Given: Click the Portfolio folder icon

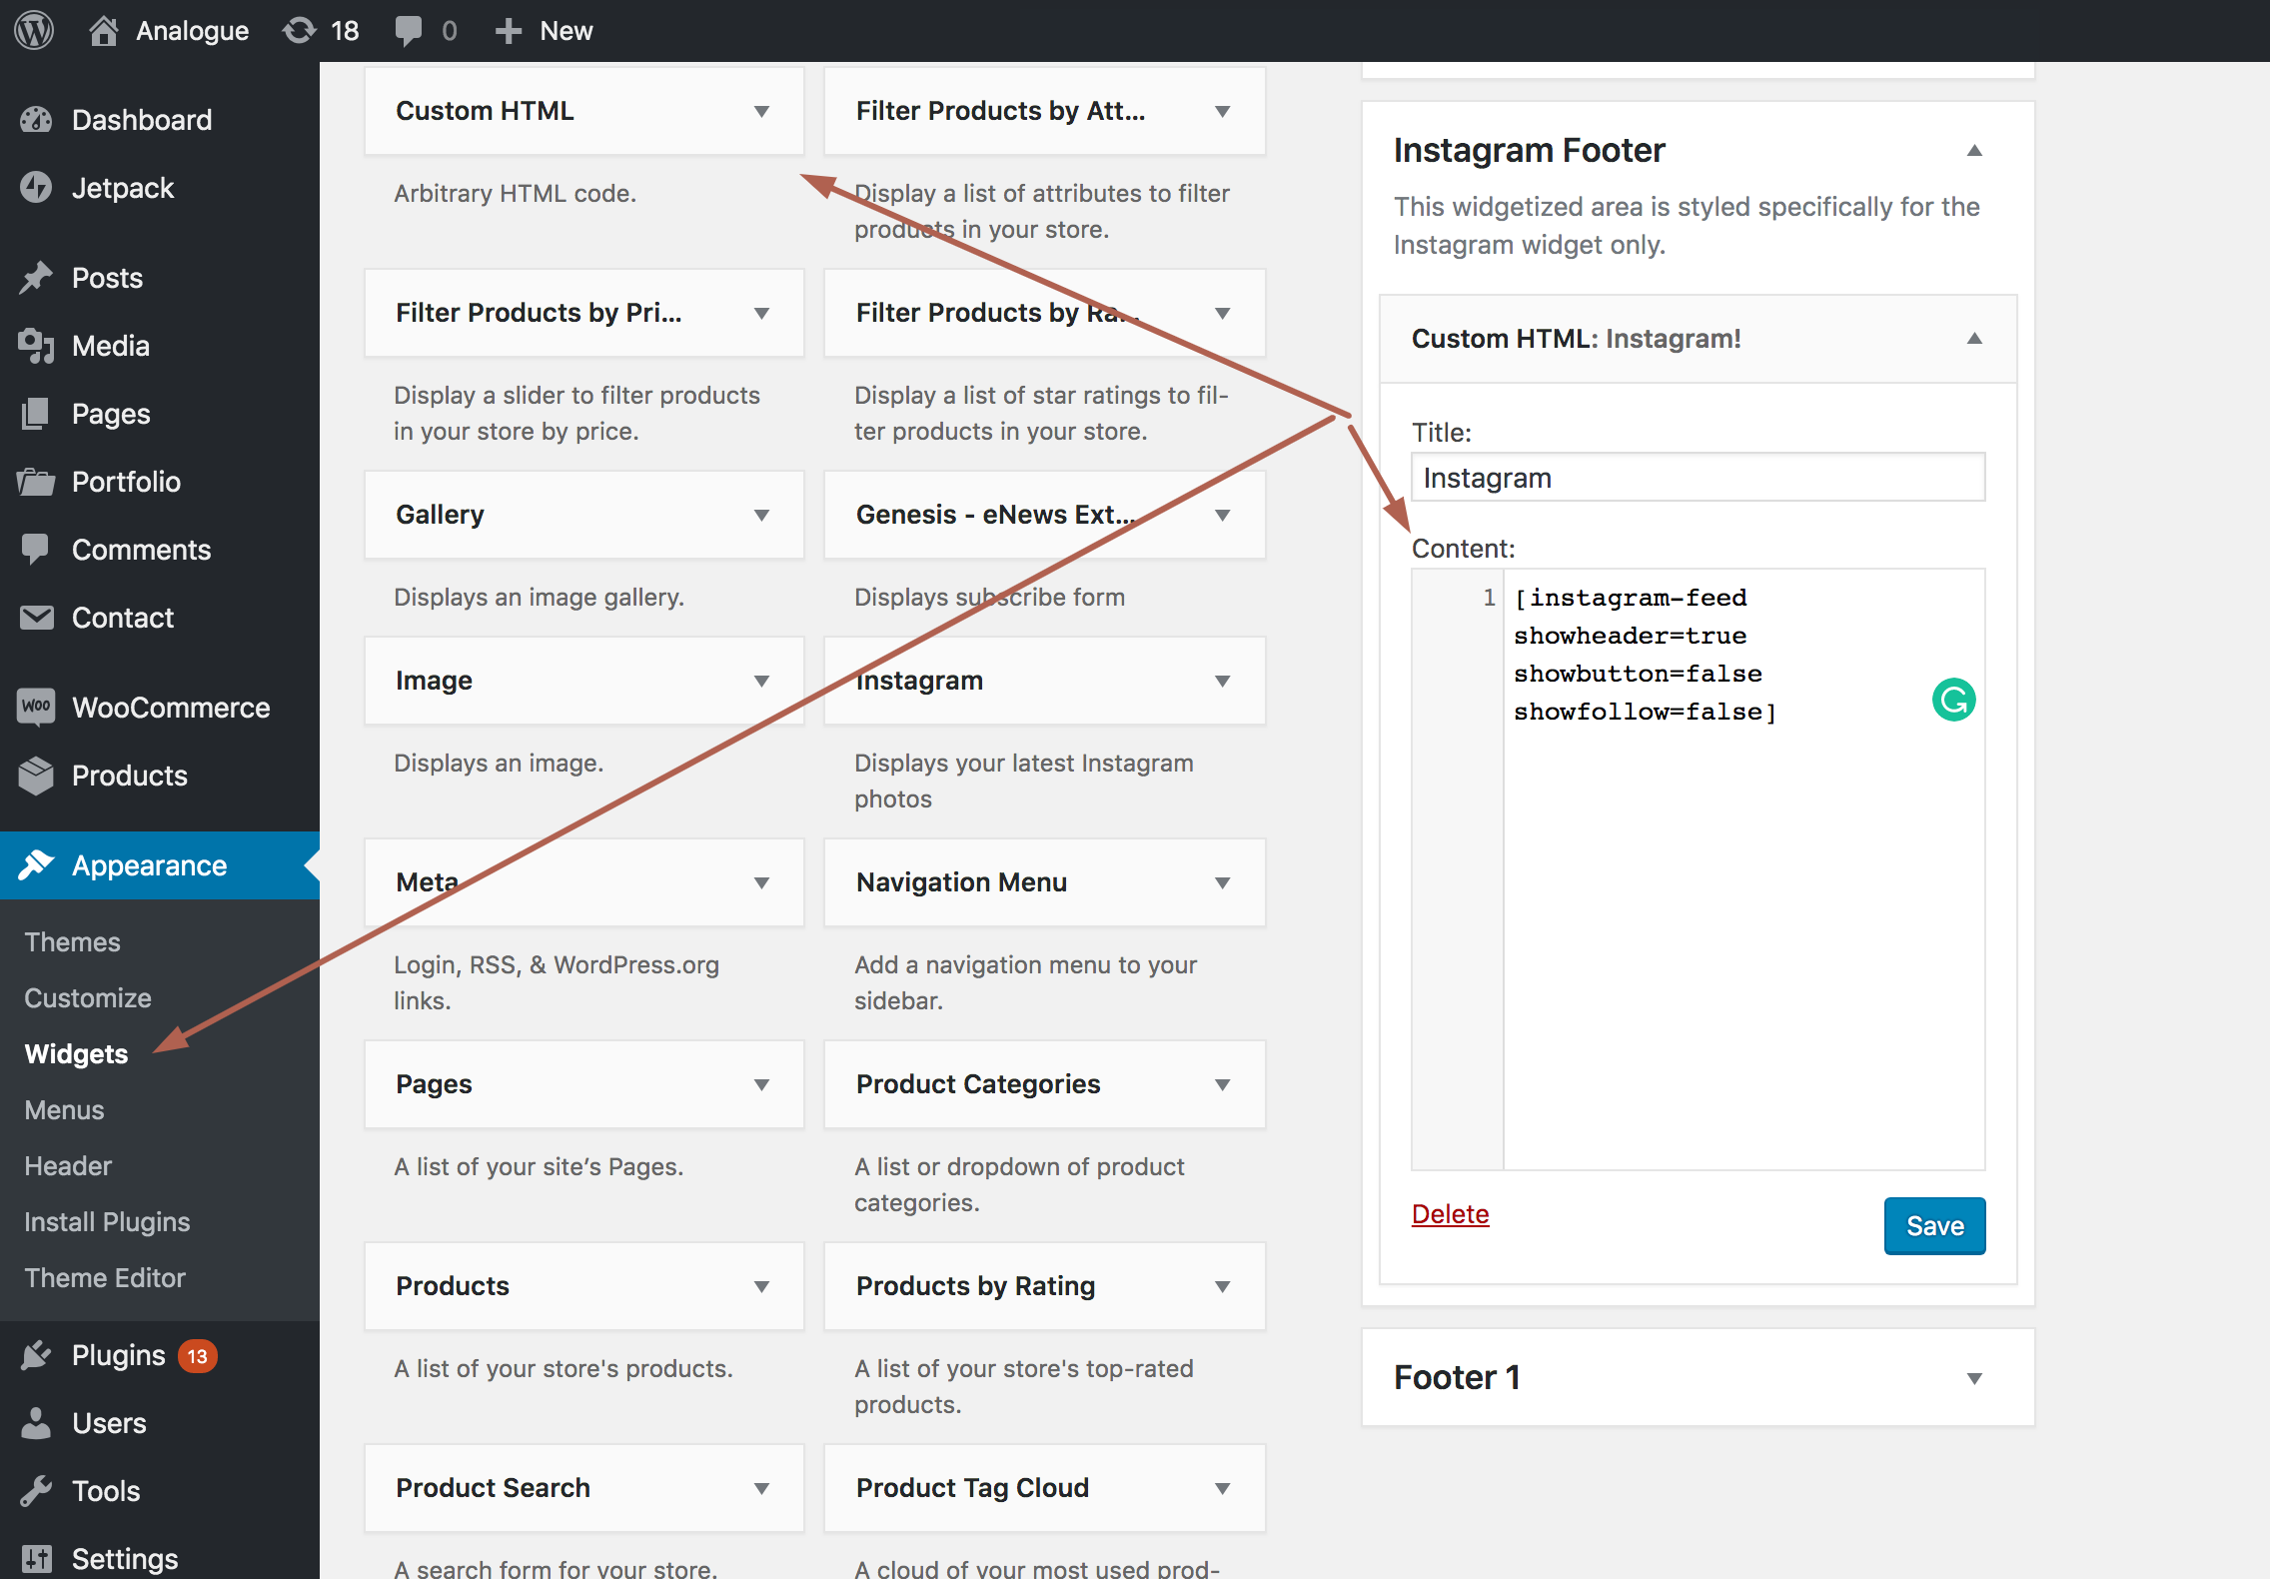Looking at the screenshot, I should pyautogui.click(x=36, y=482).
